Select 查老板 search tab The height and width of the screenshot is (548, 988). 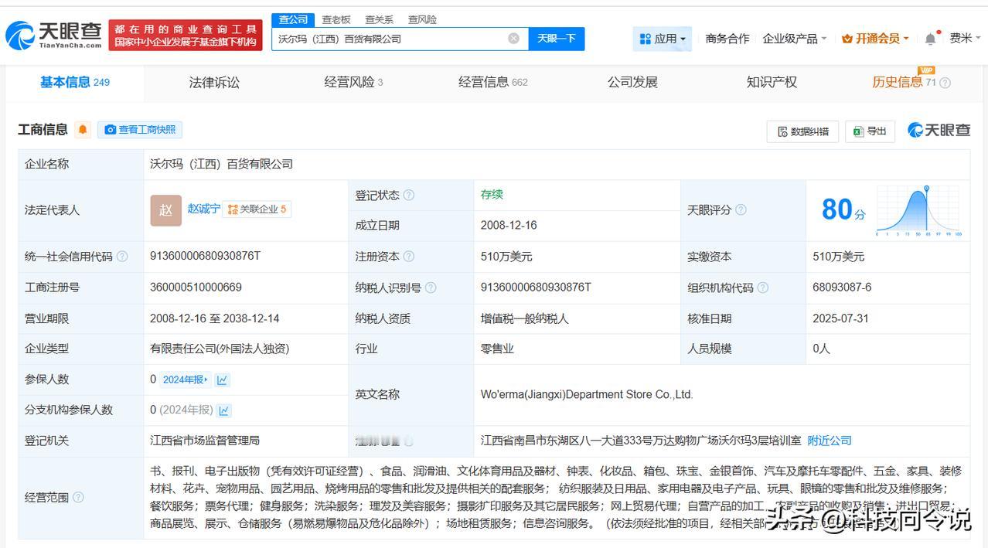(336, 19)
